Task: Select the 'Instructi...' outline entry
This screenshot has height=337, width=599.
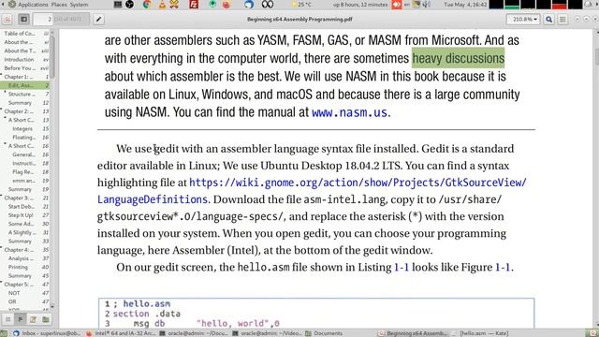Action: tap(25, 163)
